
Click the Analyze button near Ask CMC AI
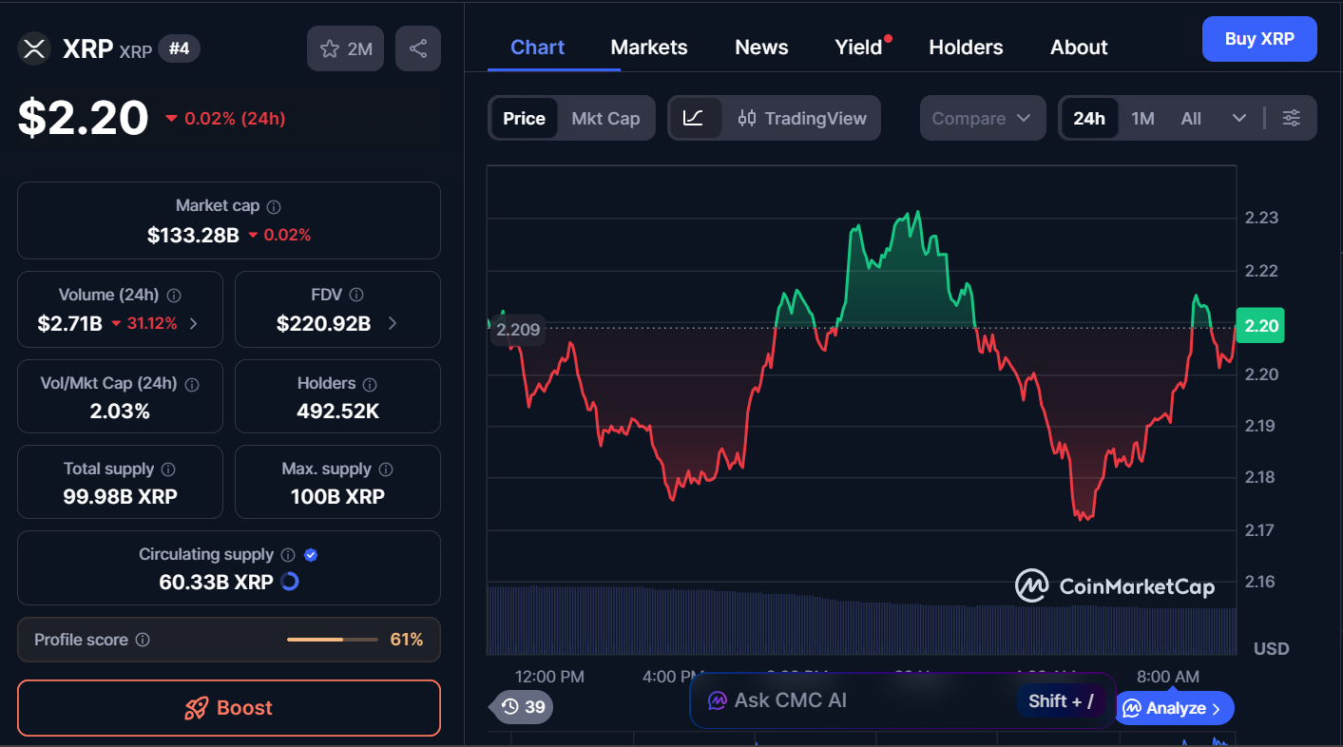pyautogui.click(x=1175, y=707)
